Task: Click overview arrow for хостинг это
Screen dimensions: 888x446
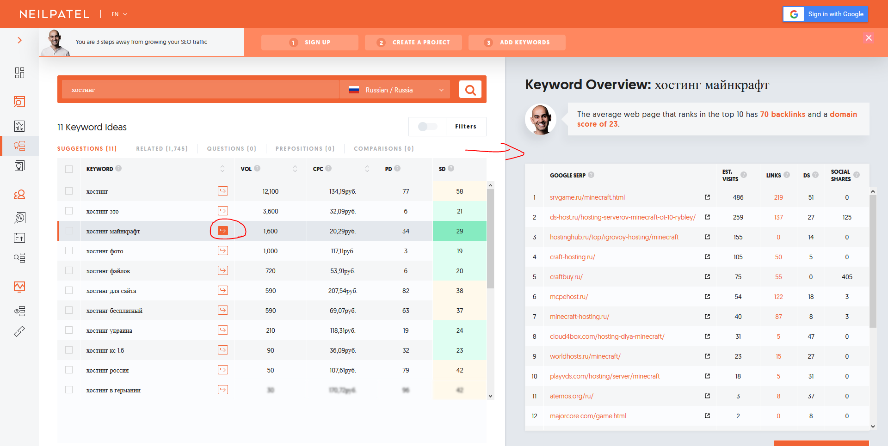Action: [223, 211]
